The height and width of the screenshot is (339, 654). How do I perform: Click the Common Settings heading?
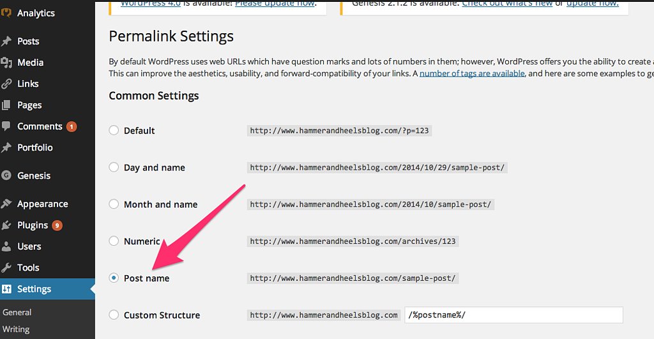pyautogui.click(x=153, y=96)
